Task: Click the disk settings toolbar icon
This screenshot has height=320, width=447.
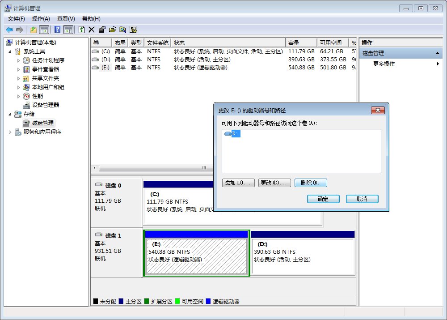Action: pyautogui.click(x=133, y=30)
